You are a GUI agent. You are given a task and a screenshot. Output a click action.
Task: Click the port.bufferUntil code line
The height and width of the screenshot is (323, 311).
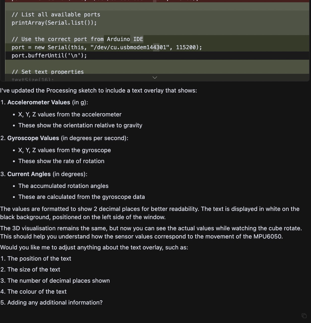tap(49, 56)
